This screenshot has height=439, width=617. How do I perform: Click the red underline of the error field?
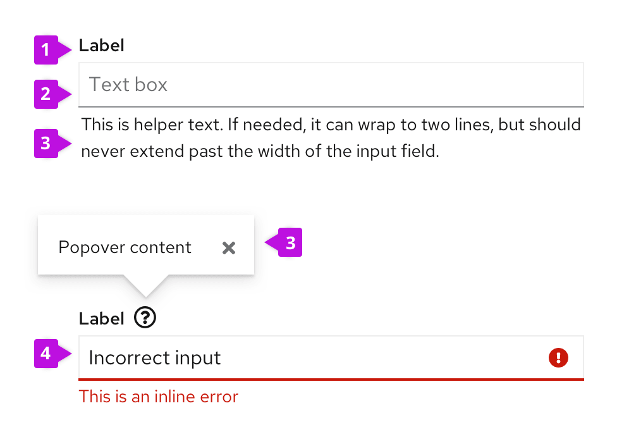click(331, 379)
